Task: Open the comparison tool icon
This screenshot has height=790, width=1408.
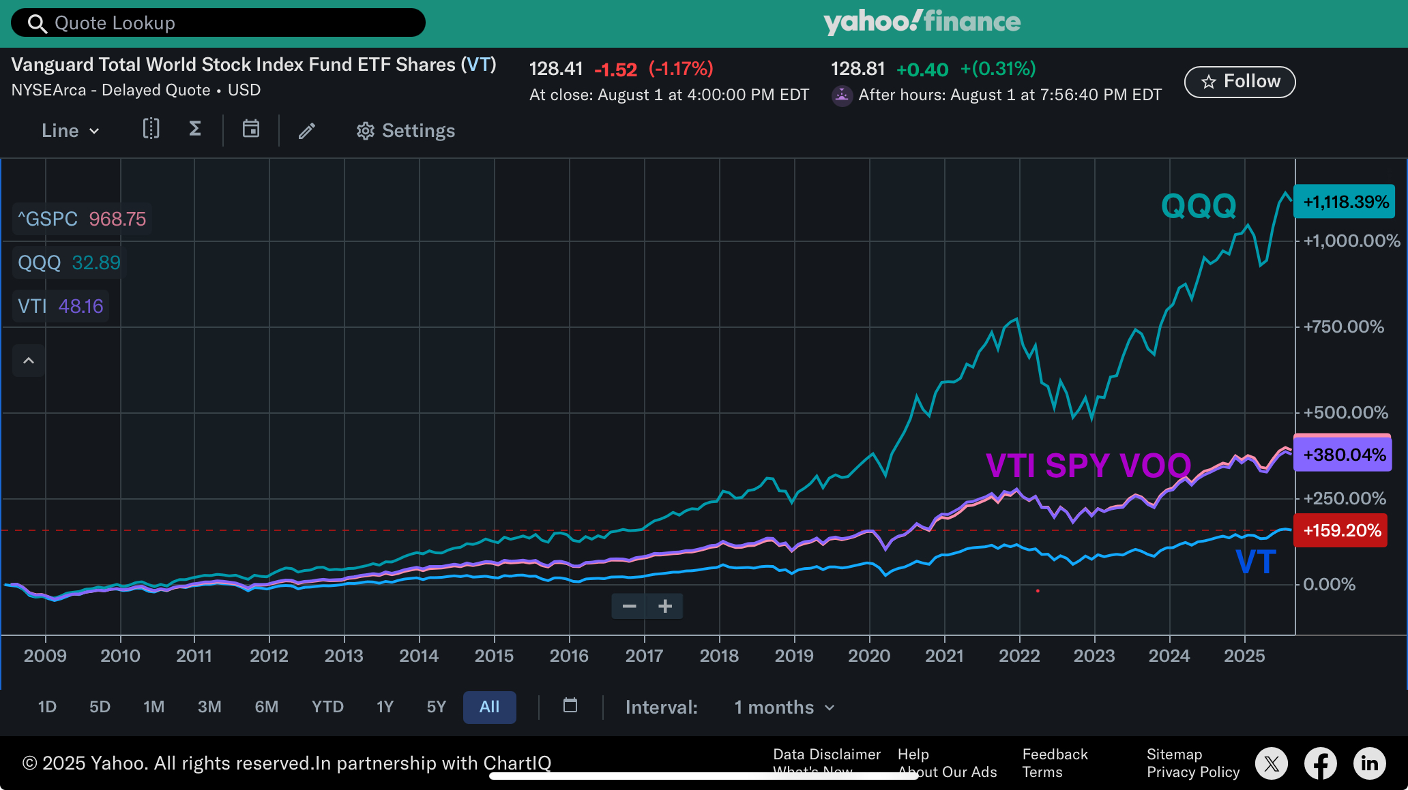Action: [151, 129]
